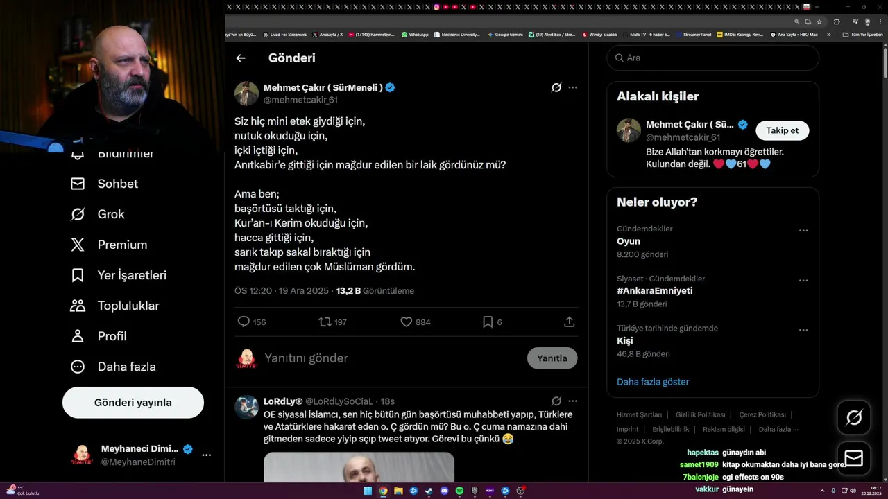Open Hizmet Şartları footer link
Screen dimensions: 888x499
pos(639,415)
